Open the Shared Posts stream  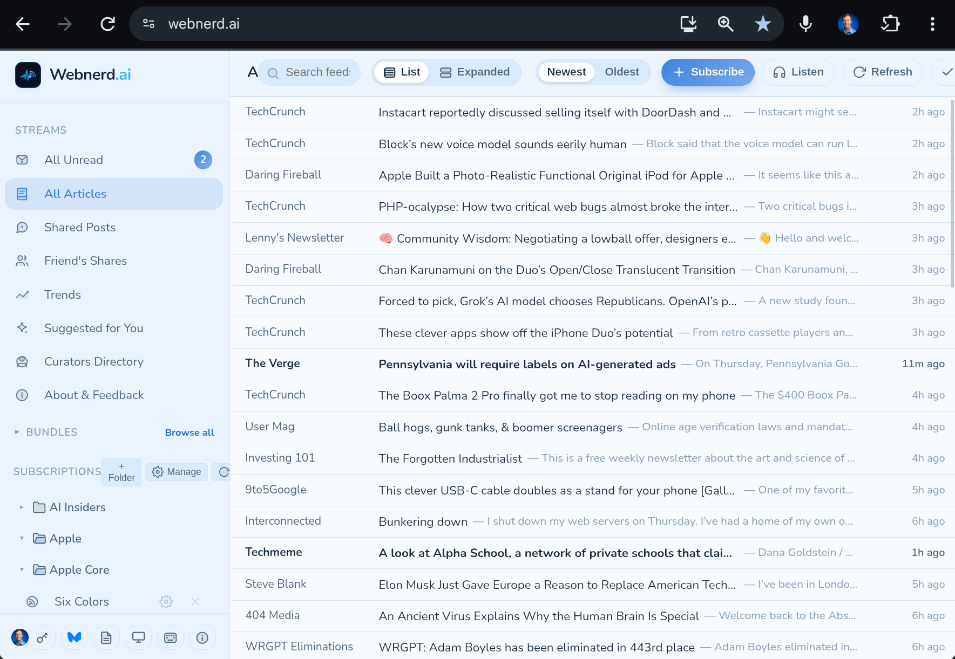pyautogui.click(x=114, y=227)
